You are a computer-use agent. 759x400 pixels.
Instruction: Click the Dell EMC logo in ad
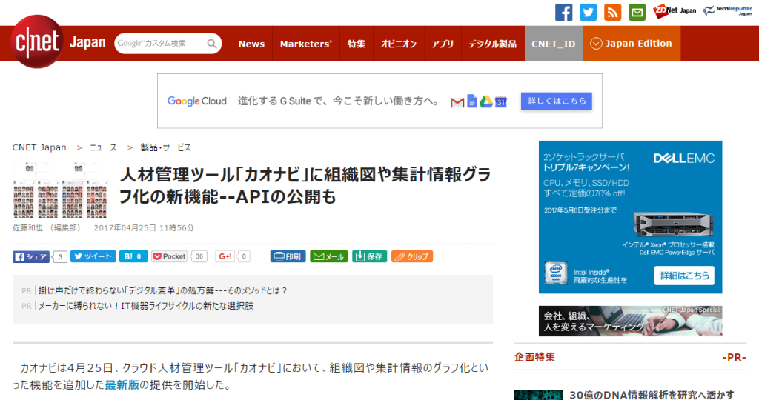click(683, 159)
